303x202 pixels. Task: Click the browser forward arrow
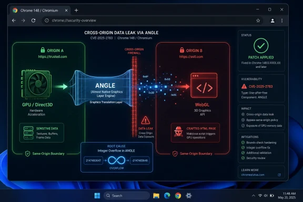(x=23, y=21)
